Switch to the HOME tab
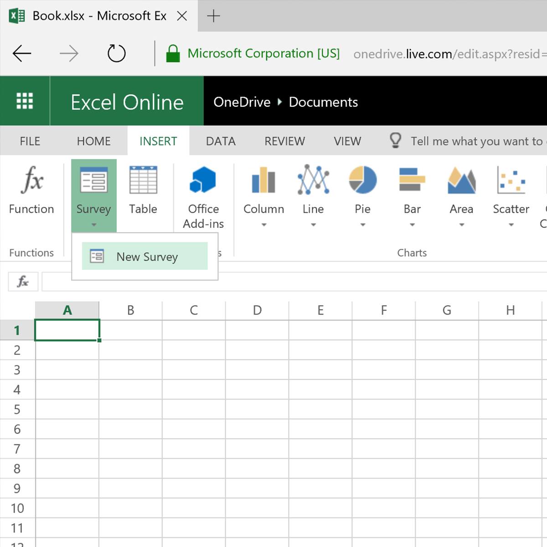The height and width of the screenshot is (547, 547). 93,141
